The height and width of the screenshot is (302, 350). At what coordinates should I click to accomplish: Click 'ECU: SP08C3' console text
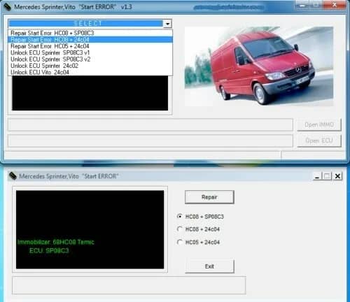(x=49, y=251)
